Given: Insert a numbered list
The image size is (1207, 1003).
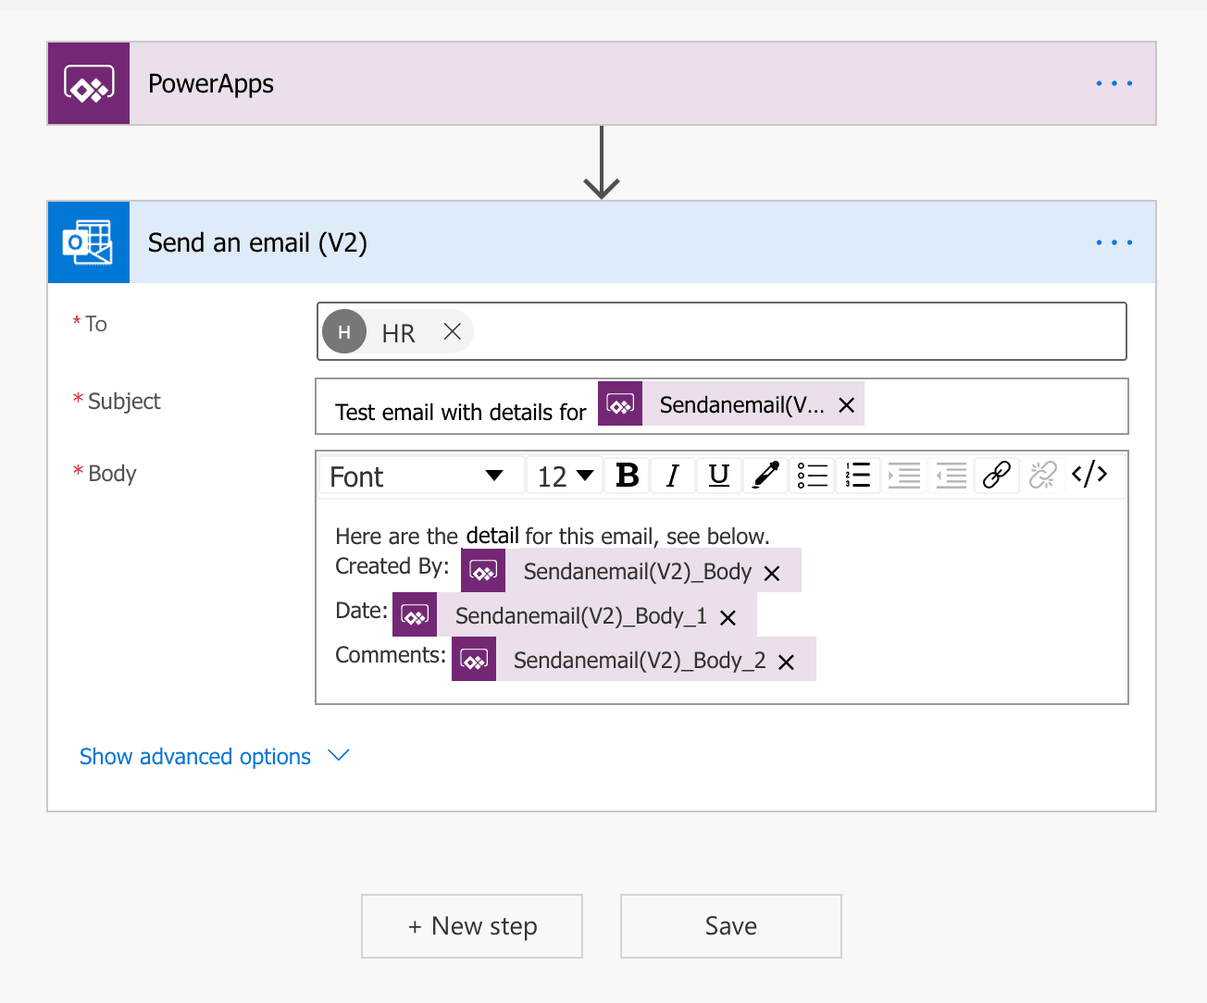Looking at the screenshot, I should [x=858, y=476].
